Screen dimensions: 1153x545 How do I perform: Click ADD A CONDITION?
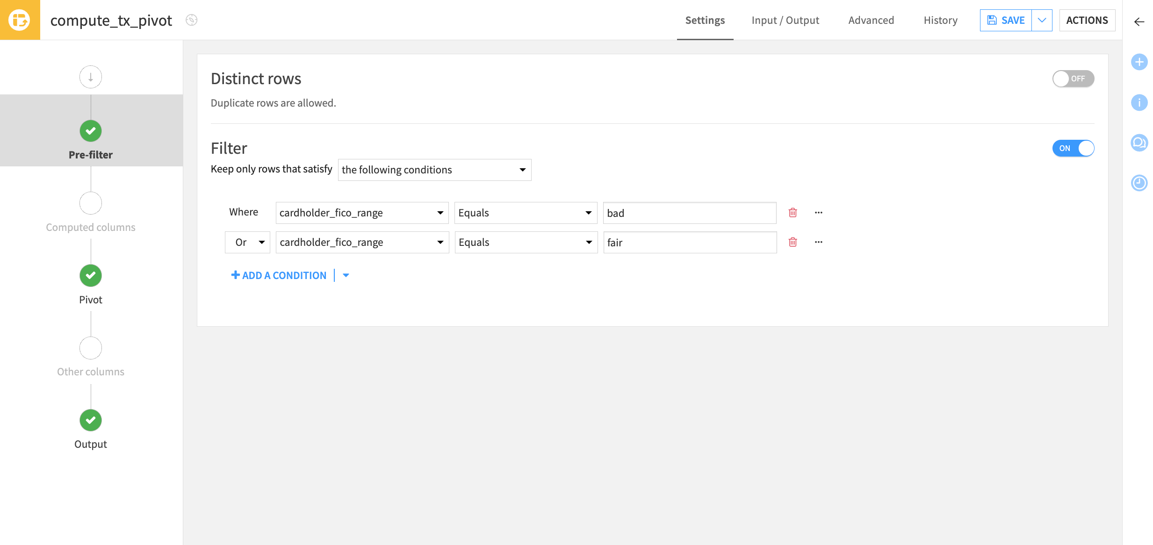(279, 275)
